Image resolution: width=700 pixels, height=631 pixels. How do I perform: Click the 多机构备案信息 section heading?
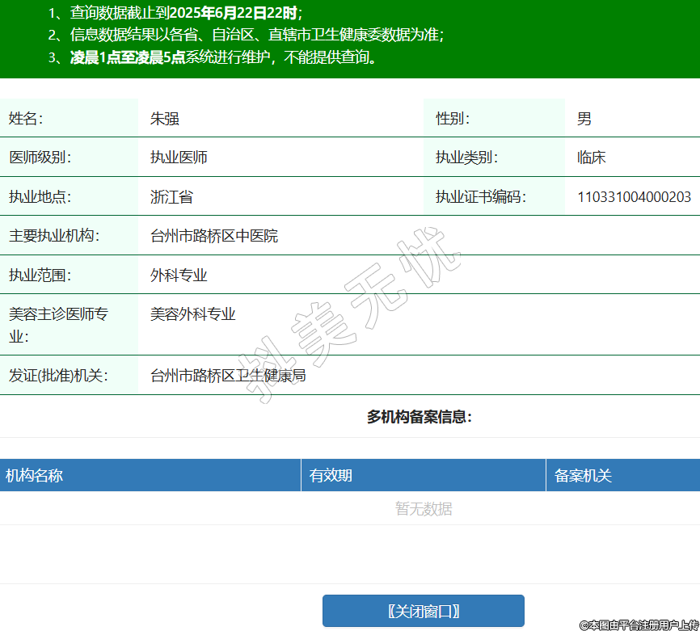419,417
